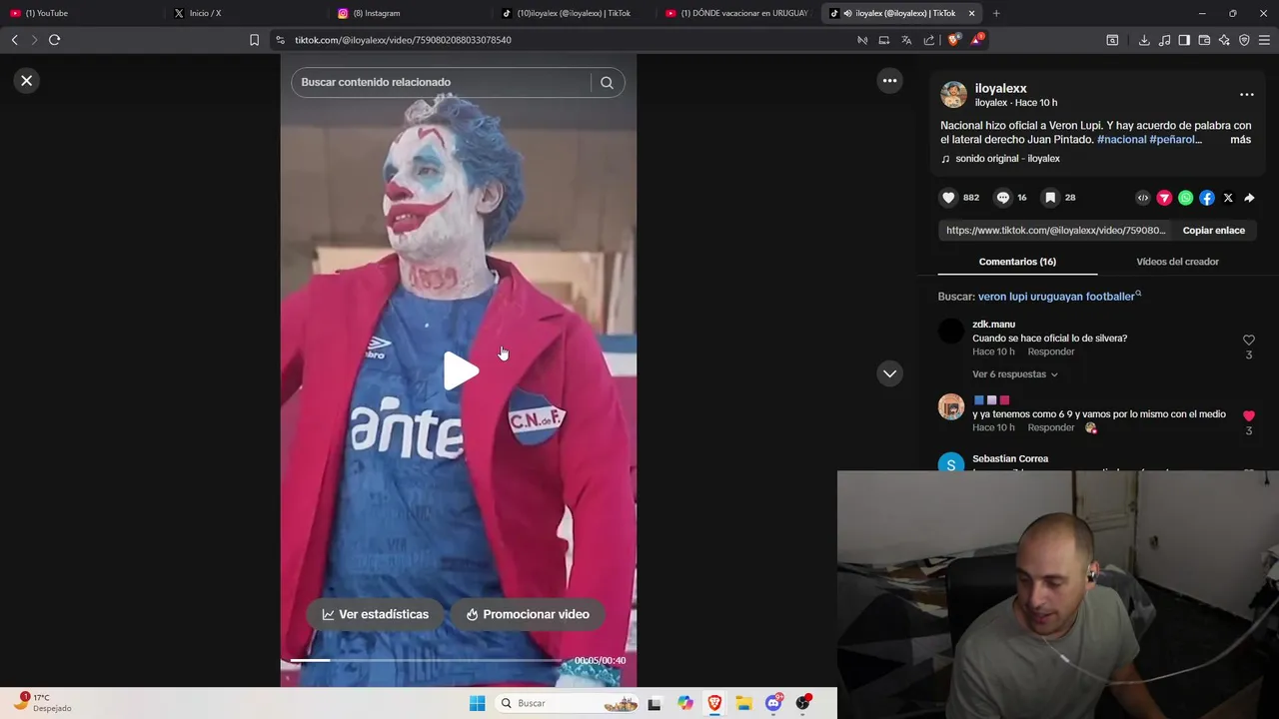Send to friends with the red paper-plane icon

(x=1164, y=198)
